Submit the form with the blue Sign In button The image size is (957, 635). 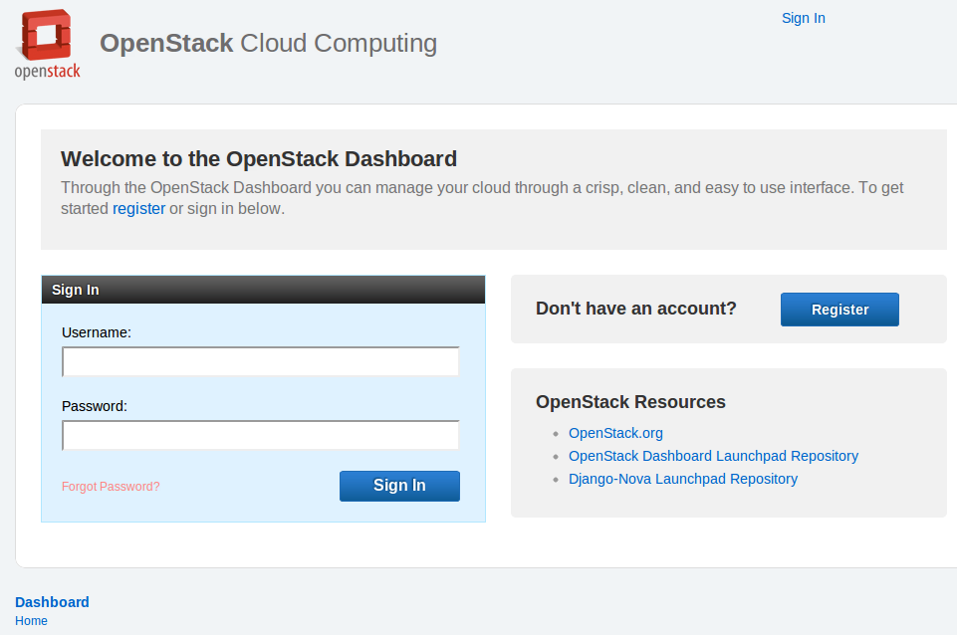(399, 486)
